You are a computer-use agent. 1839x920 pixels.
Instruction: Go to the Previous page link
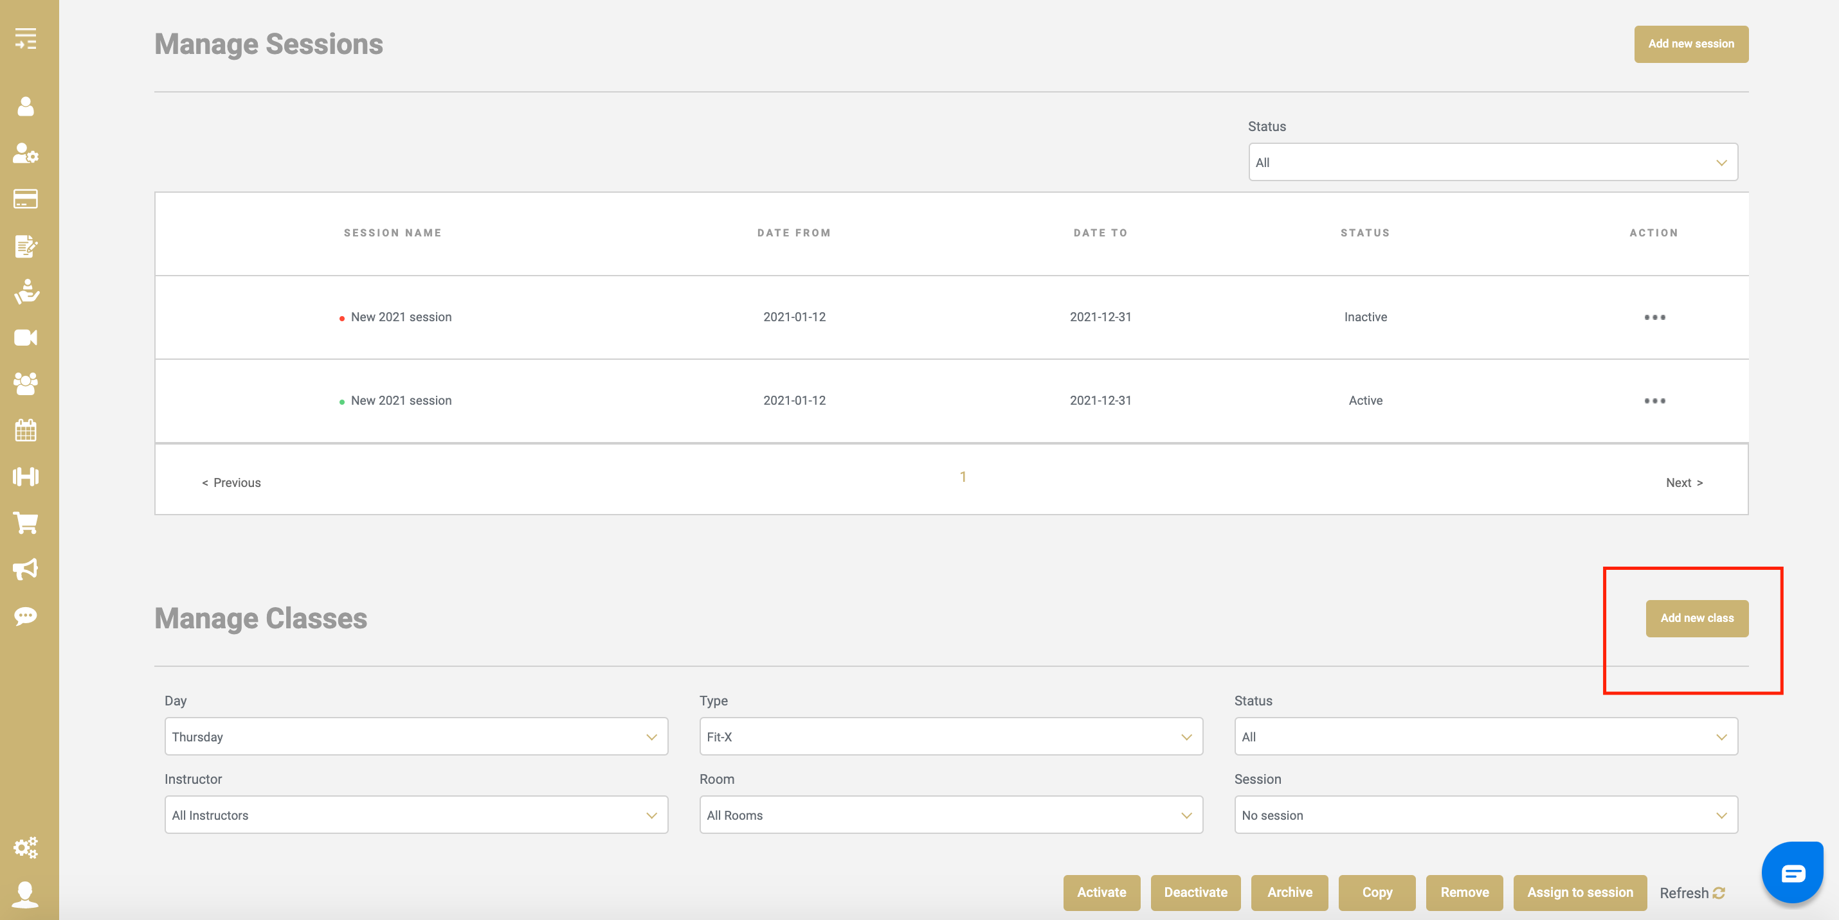(231, 483)
